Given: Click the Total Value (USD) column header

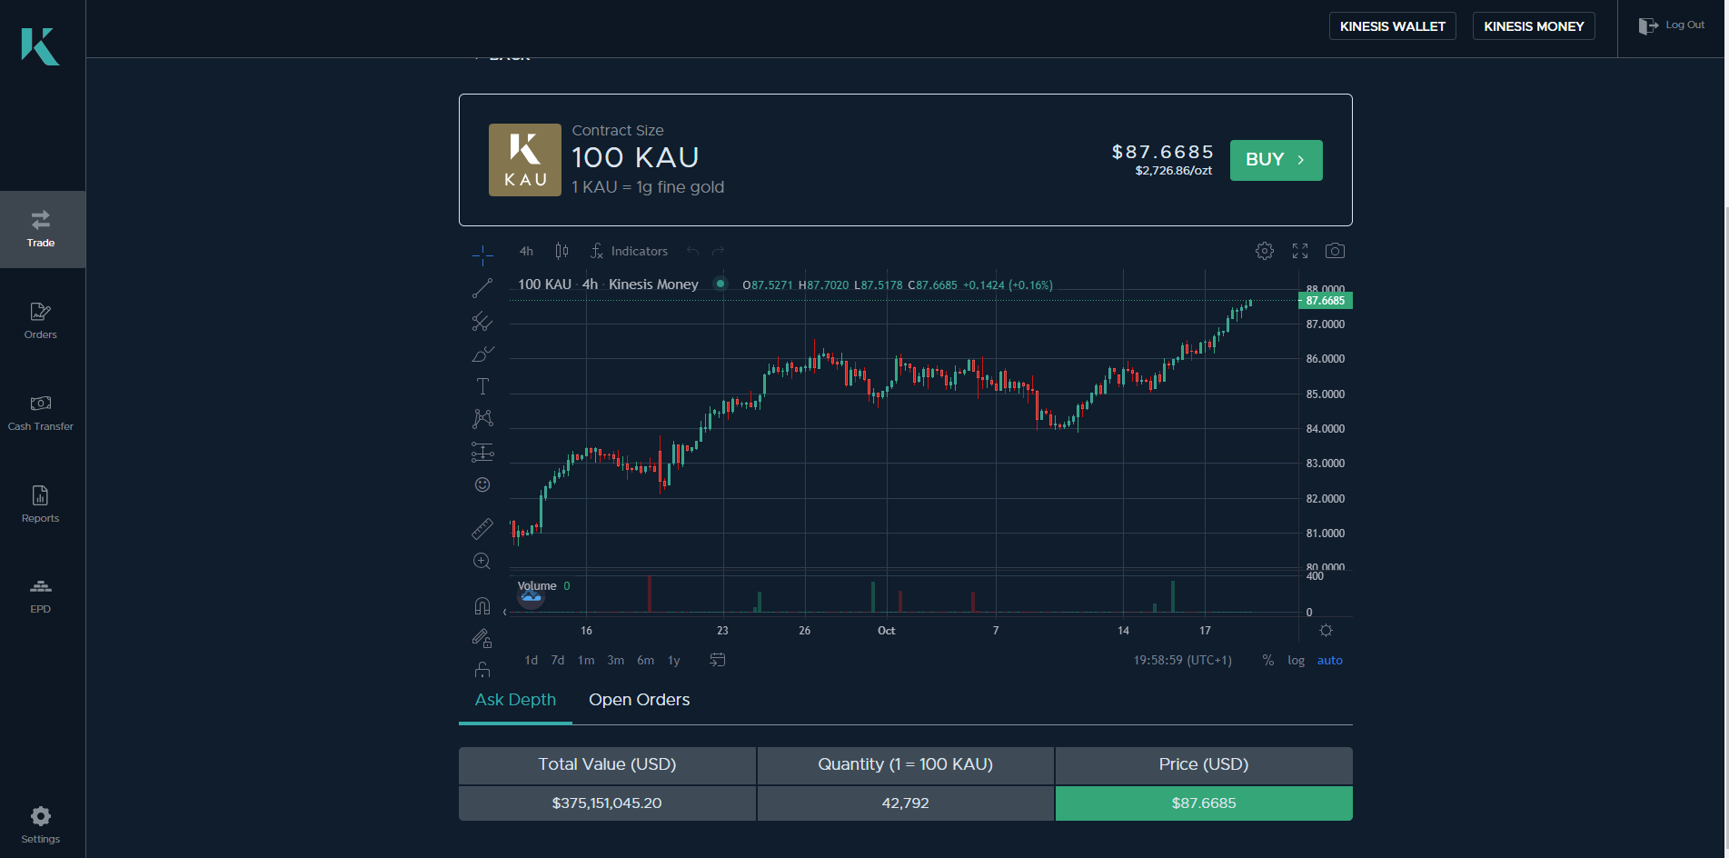Looking at the screenshot, I should click(607, 765).
